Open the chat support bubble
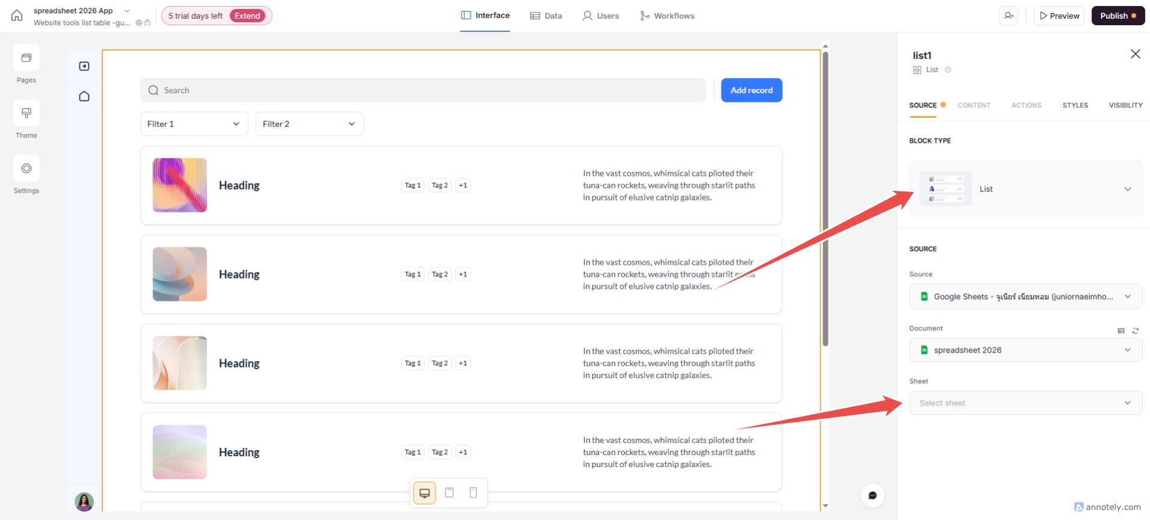The height and width of the screenshot is (520, 1150). pyautogui.click(x=872, y=495)
